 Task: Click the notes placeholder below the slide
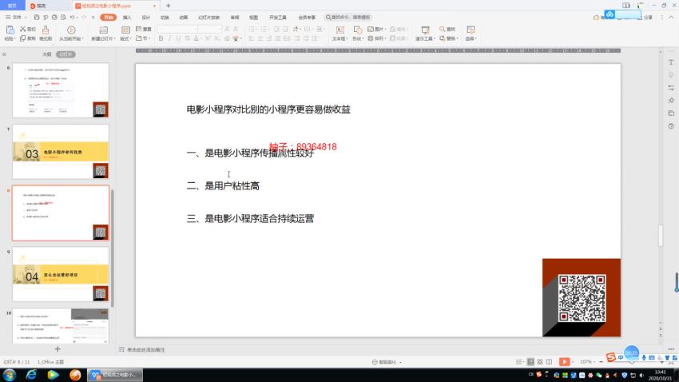145,349
